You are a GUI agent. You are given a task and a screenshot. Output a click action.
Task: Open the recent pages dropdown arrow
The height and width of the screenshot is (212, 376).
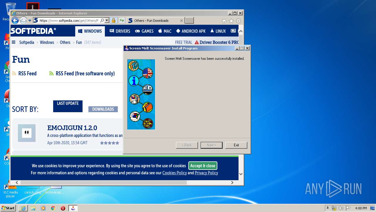point(30,21)
